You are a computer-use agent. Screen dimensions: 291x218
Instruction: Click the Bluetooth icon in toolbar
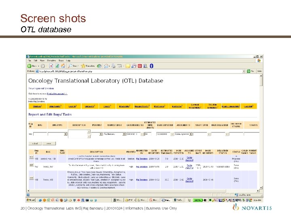[152, 66]
